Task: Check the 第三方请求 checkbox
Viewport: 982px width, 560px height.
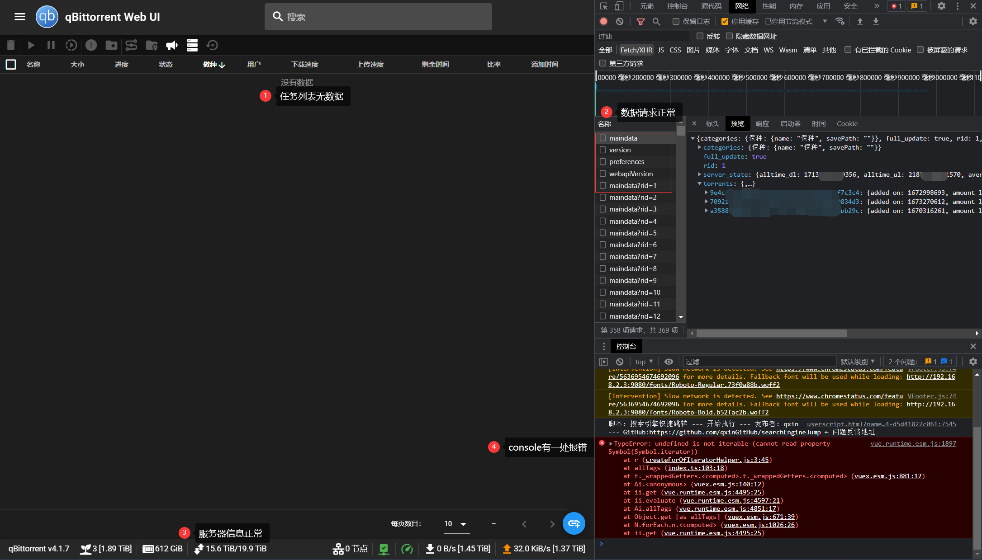Action: pyautogui.click(x=602, y=63)
